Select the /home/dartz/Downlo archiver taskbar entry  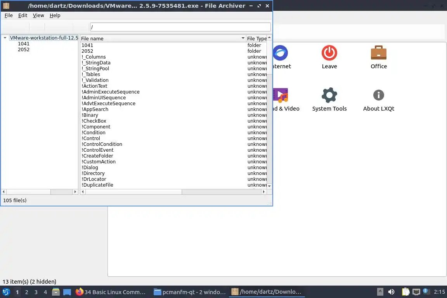267,292
